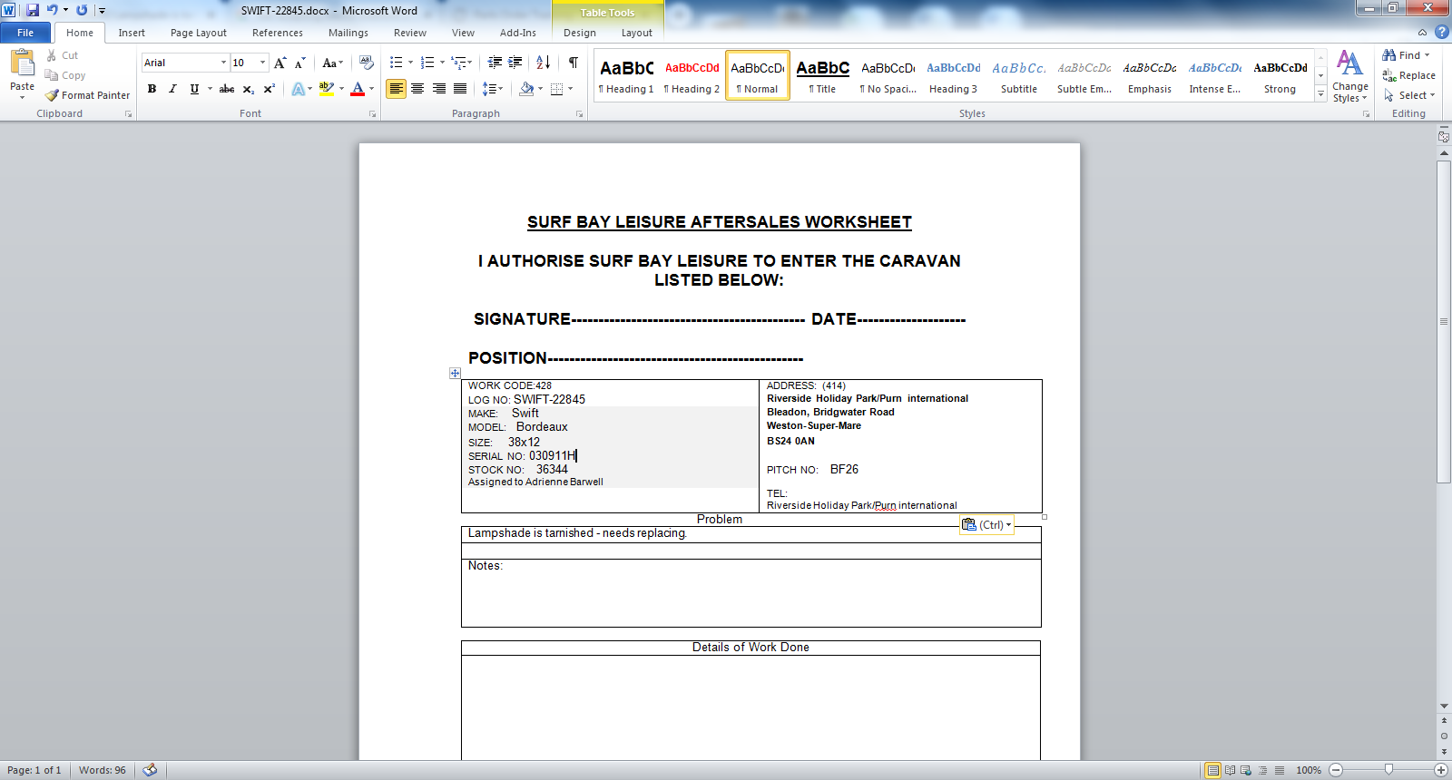The width and height of the screenshot is (1452, 780).
Task: Apply the Title style
Action: pyautogui.click(x=822, y=75)
